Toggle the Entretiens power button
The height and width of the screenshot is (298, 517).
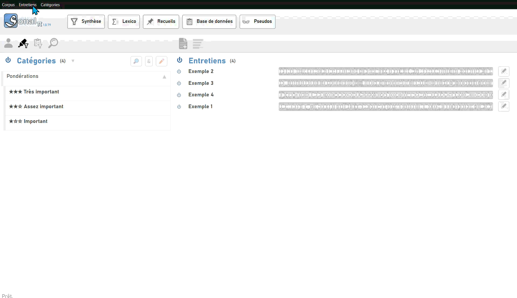coord(180,60)
